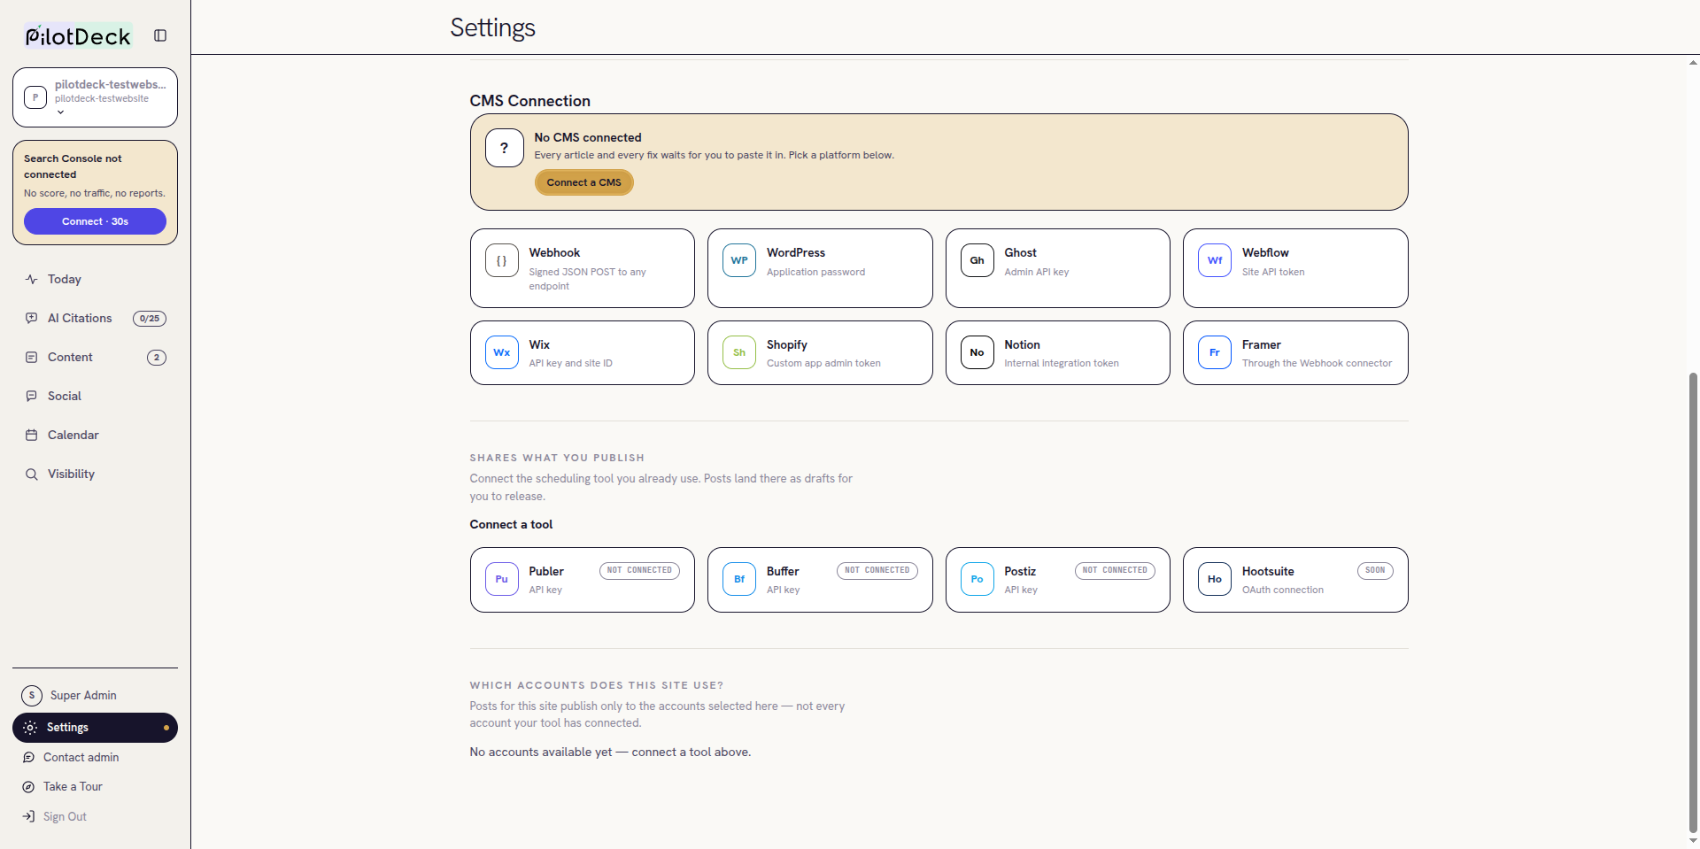
Task: Click the Publer Pu icon
Action: point(502,579)
